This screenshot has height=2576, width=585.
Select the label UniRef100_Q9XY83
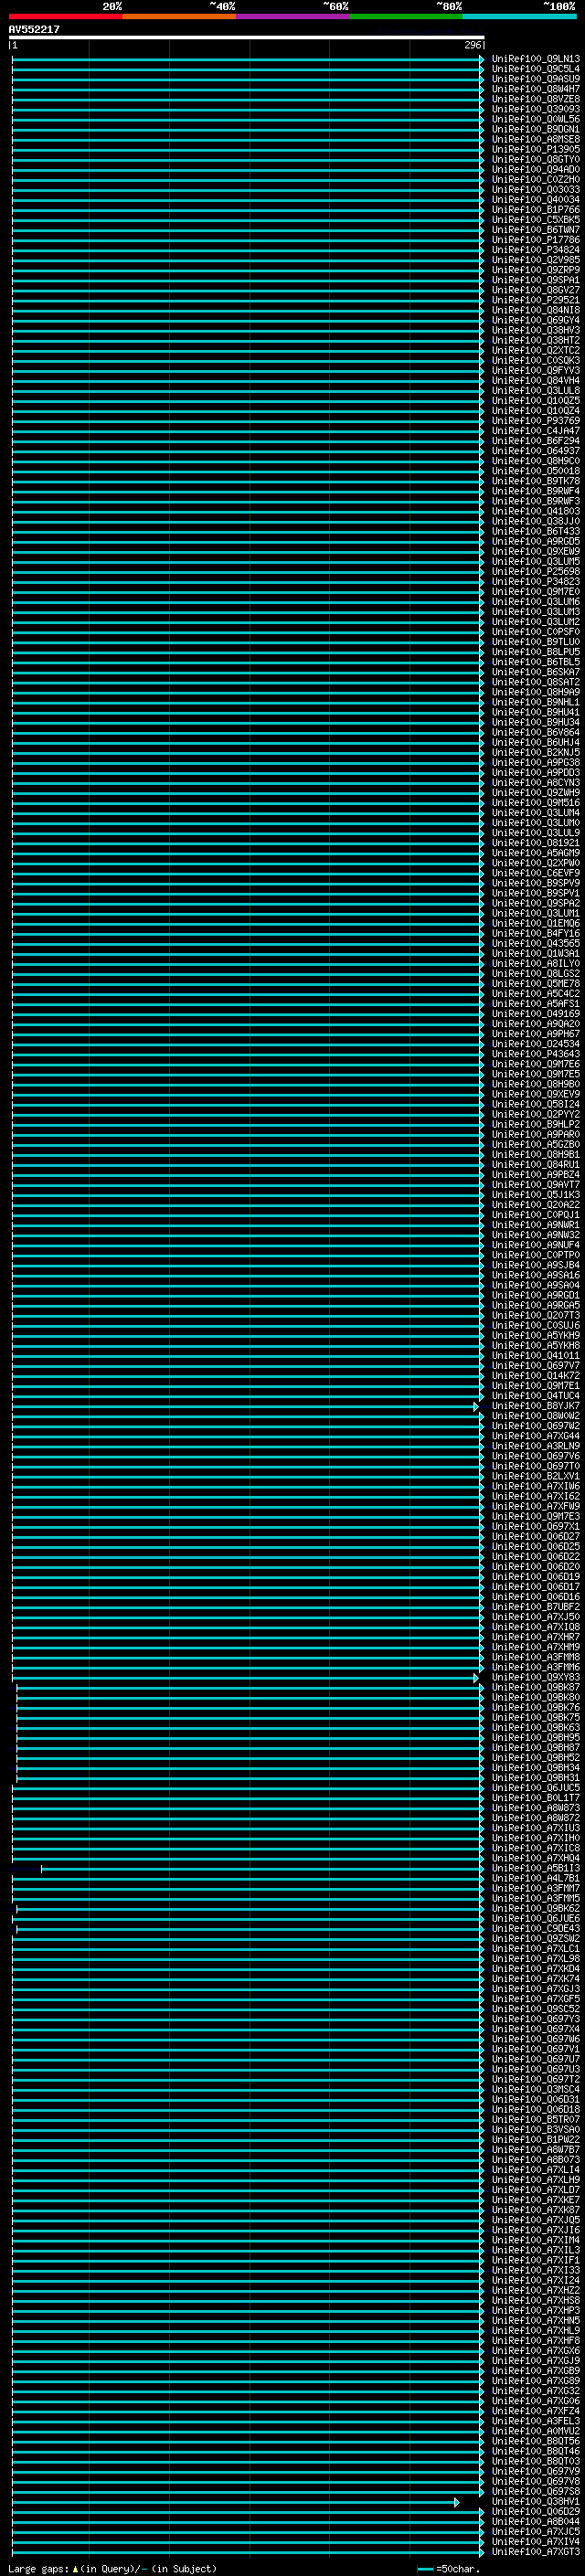[536, 1677]
